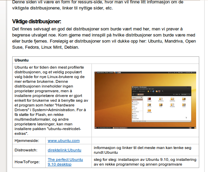The width and height of the screenshot is (208, 172).
Task: Click the 'Det finnes selvsagt en god del' paragraph
Action: click(104, 38)
